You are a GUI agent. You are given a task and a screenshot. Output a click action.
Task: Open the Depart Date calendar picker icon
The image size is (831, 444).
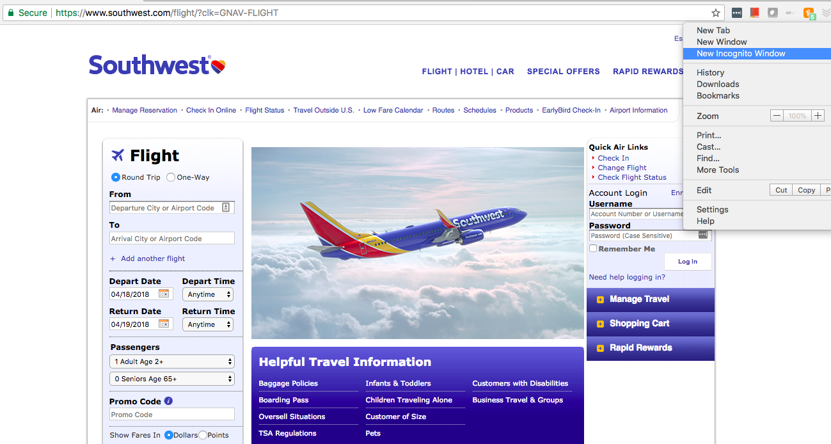tap(164, 294)
